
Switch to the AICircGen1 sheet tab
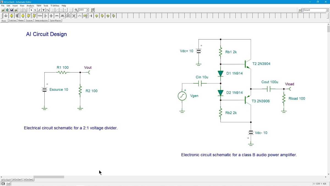pyautogui.click(x=17, y=180)
